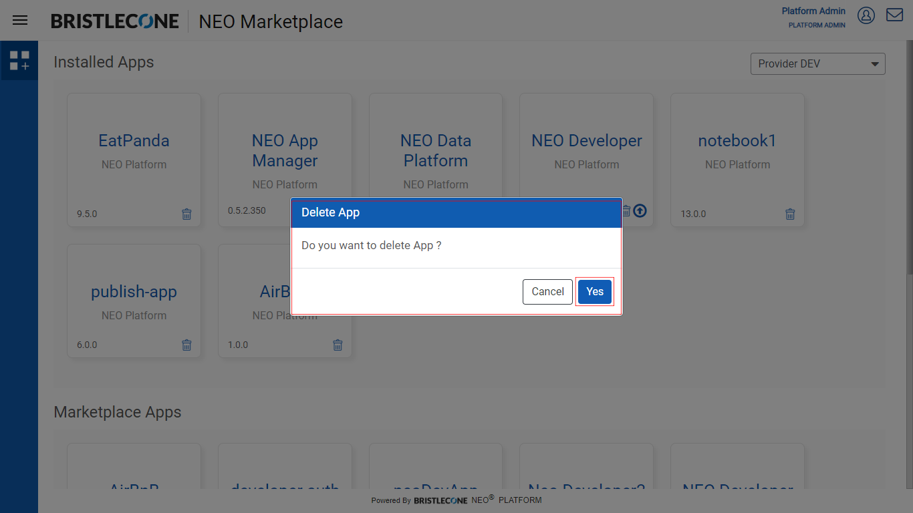Click the Platform Admin user name
The image size is (913, 513).
[x=813, y=11]
